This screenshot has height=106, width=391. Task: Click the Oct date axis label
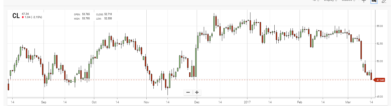[94, 102]
